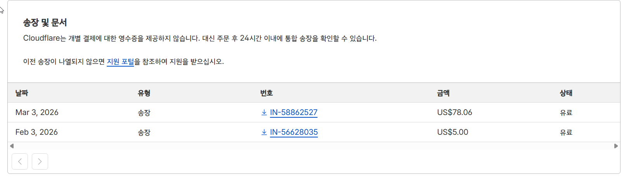Open invoice link IN-56628035
631x182 pixels.
click(x=294, y=132)
